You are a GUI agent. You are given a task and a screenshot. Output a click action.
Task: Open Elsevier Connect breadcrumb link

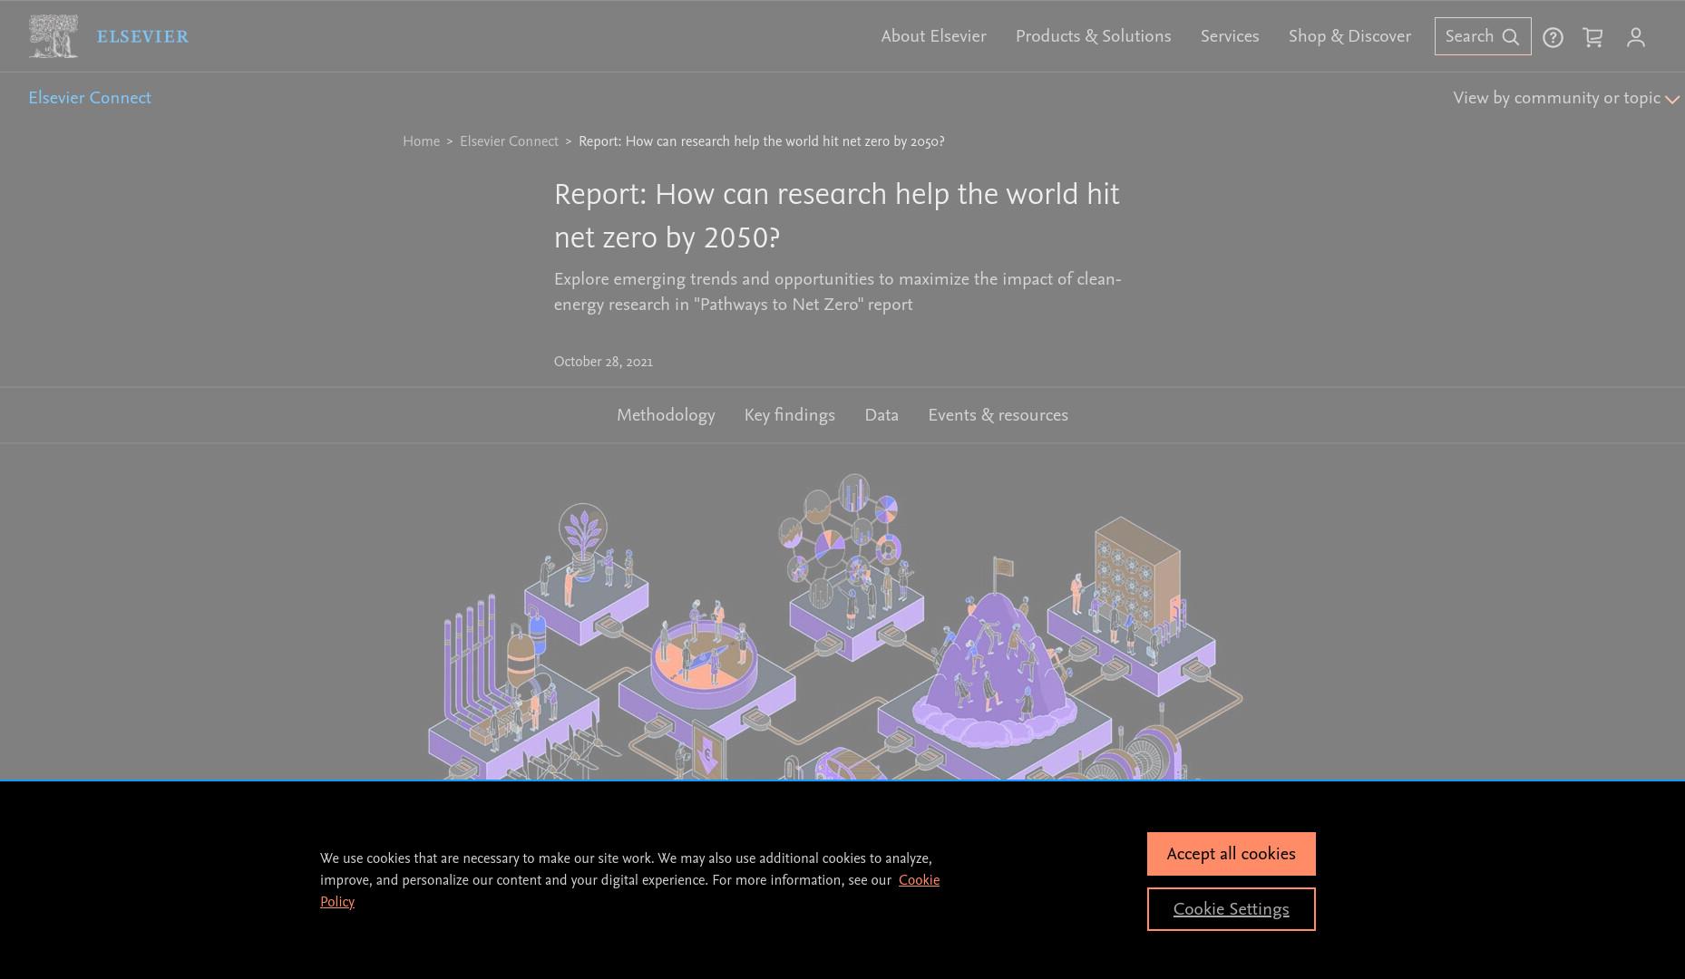click(x=509, y=141)
